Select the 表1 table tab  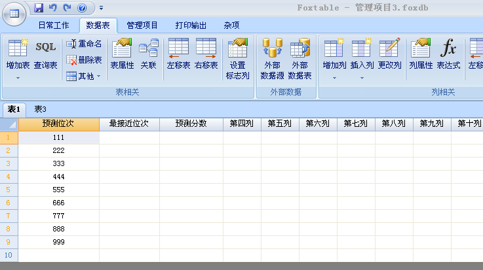click(x=14, y=109)
